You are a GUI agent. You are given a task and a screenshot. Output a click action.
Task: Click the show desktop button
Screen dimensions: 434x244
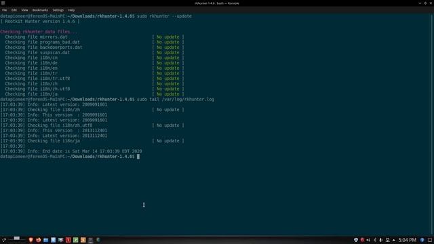(x=430, y=240)
